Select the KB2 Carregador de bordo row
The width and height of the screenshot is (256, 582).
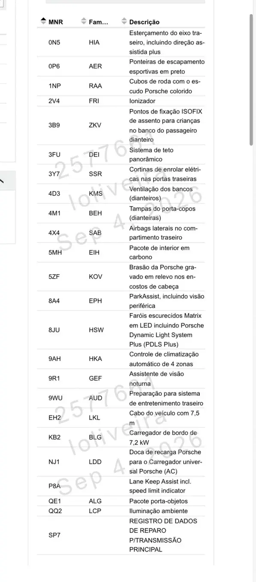(x=121, y=437)
